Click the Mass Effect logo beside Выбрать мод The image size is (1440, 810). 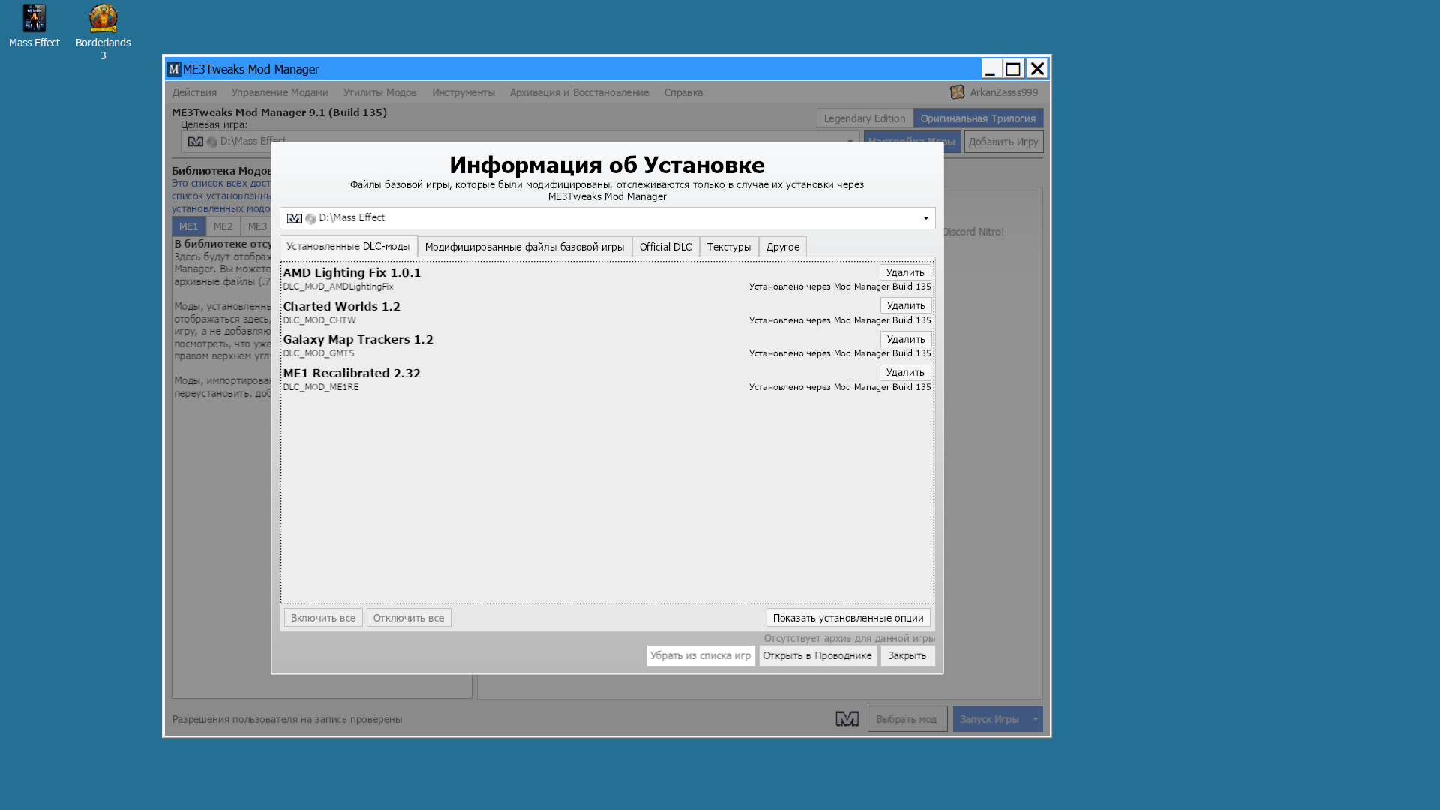[847, 719]
